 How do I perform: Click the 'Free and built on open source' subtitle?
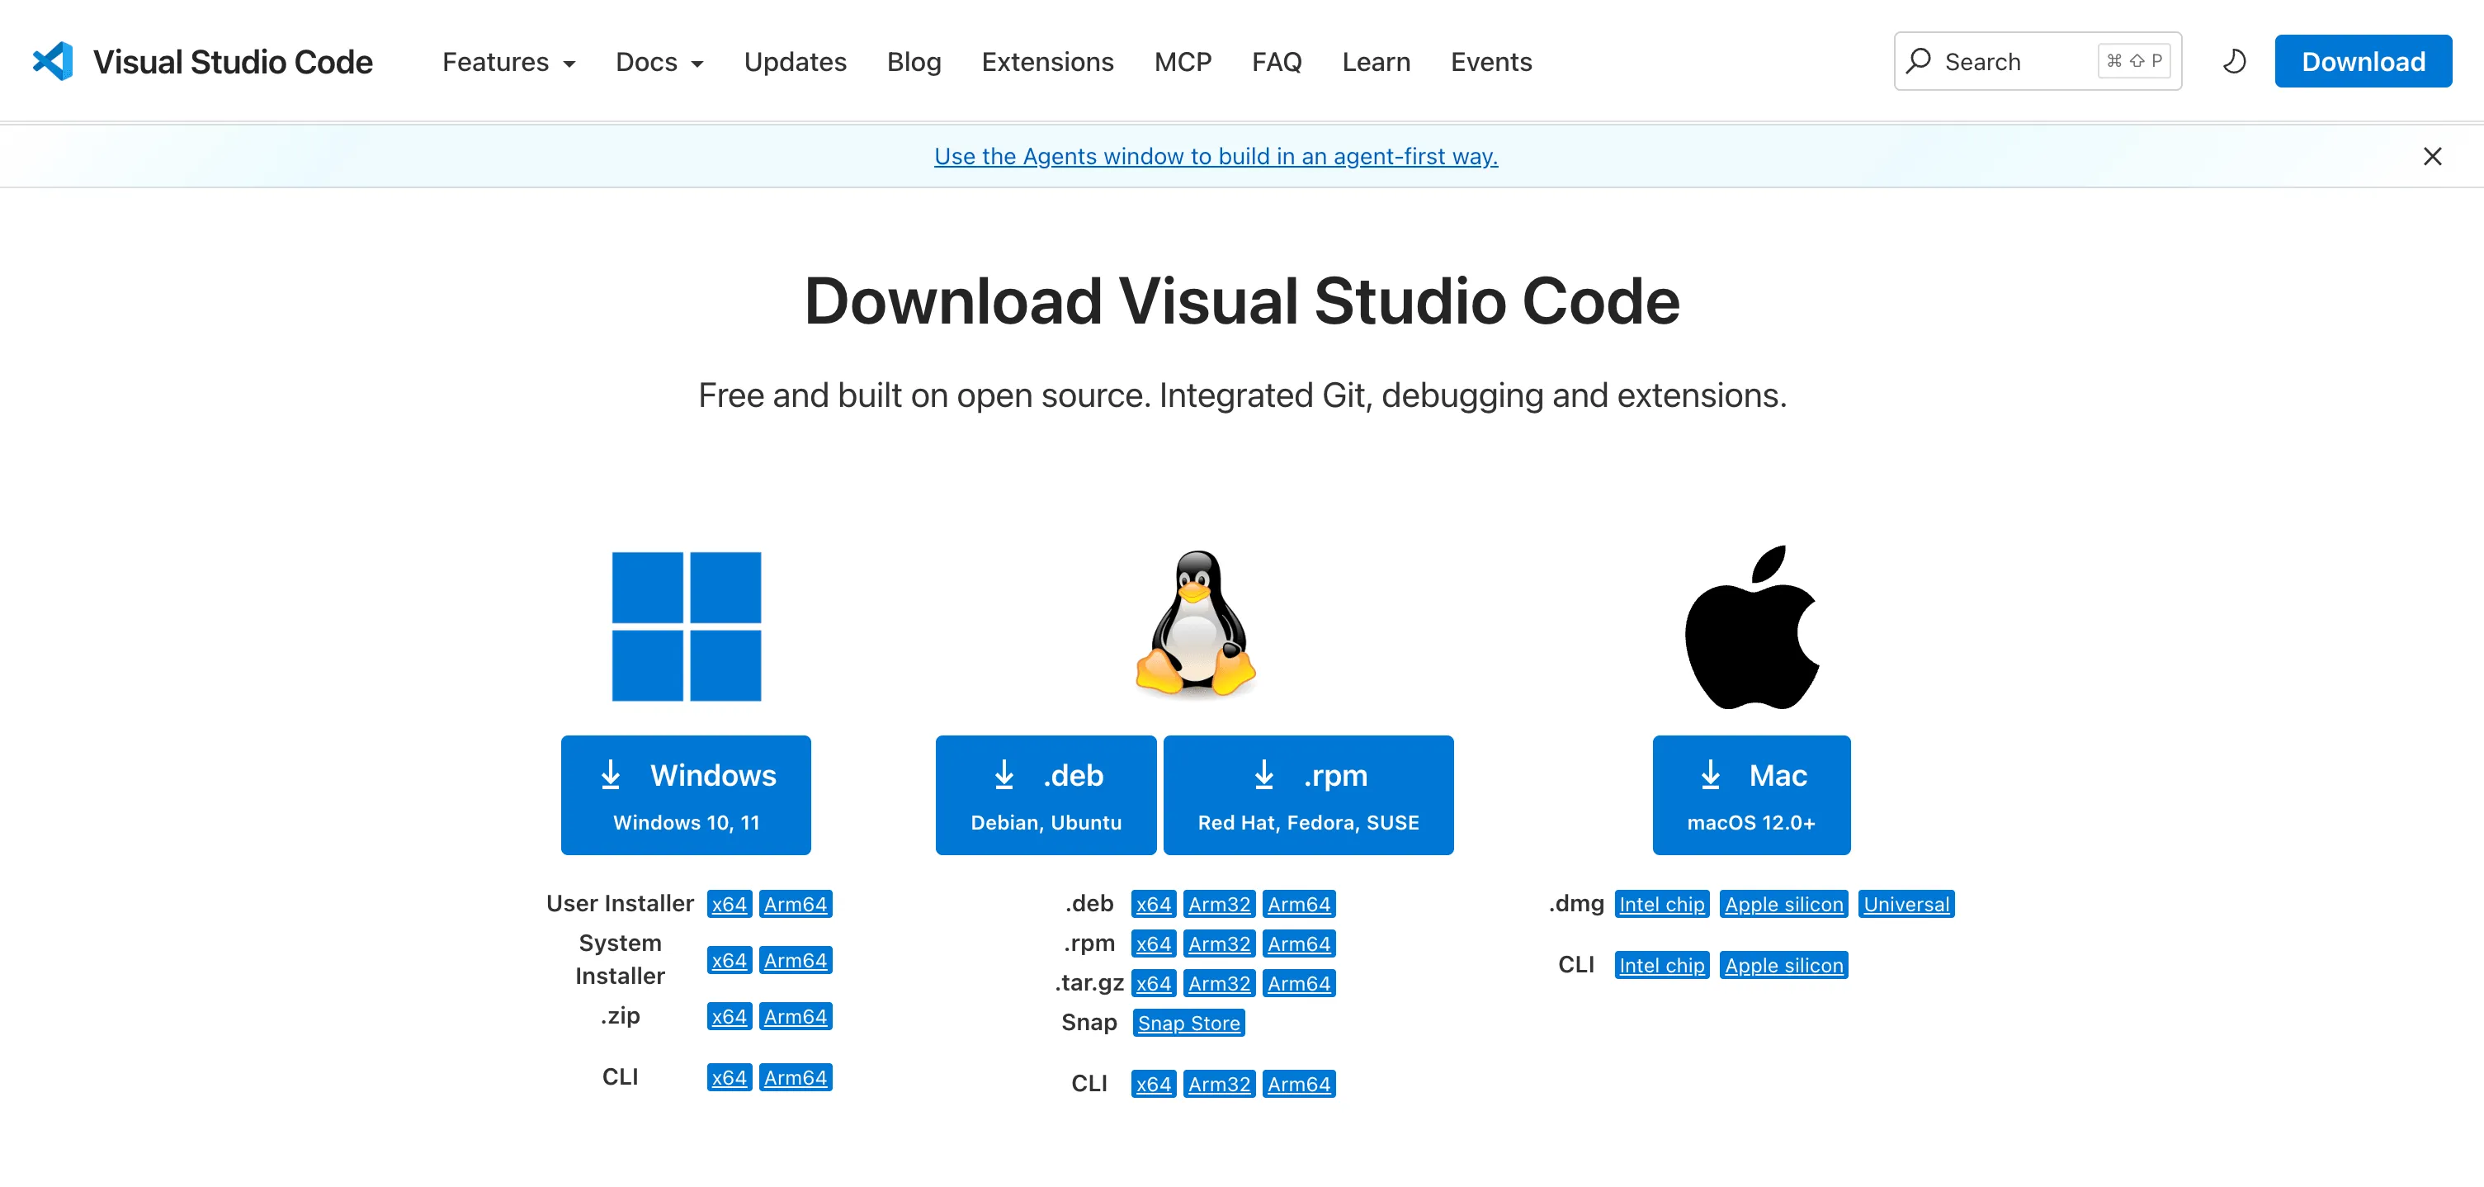pos(1242,395)
